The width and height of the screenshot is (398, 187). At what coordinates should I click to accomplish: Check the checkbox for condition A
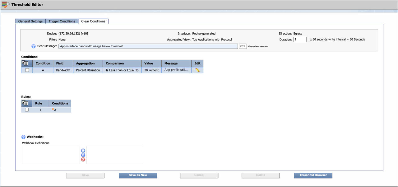point(27,70)
